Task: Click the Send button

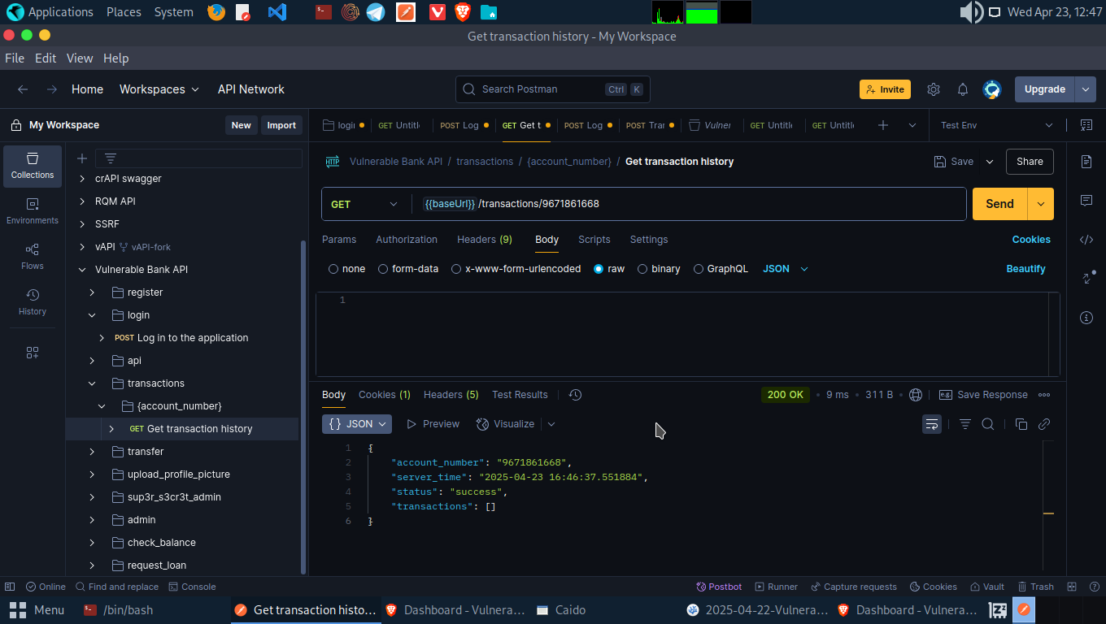Action: click(1000, 204)
